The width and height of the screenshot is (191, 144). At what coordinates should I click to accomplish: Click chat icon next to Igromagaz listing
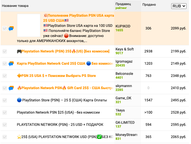11,64
